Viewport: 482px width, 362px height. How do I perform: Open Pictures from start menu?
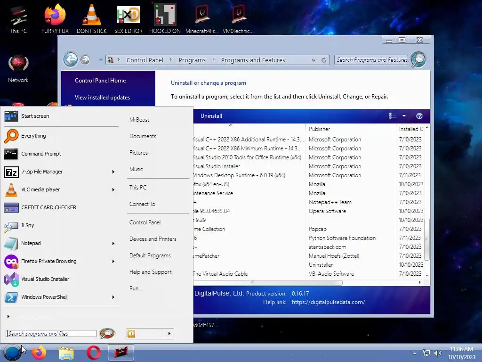pyautogui.click(x=138, y=152)
